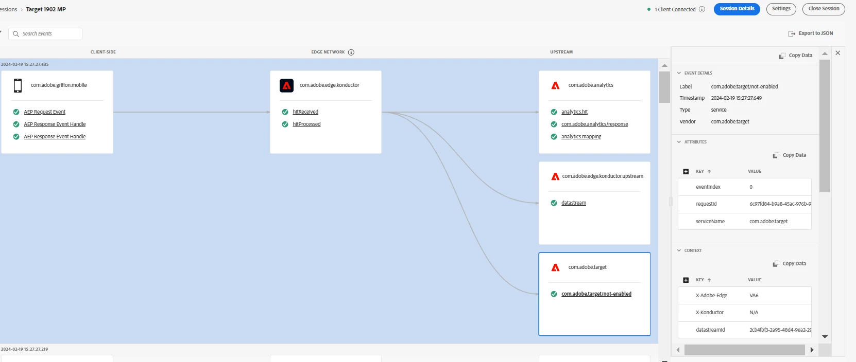Click the mobile phone icon for com.adobe.griffon.mobile

18,85
